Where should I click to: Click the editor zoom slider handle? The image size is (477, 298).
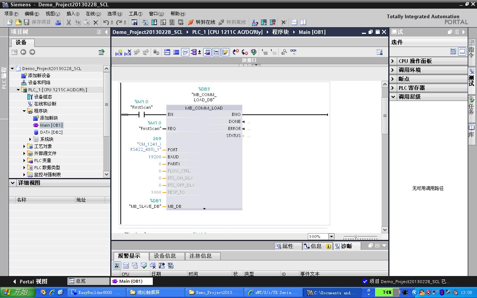[x=356, y=237]
